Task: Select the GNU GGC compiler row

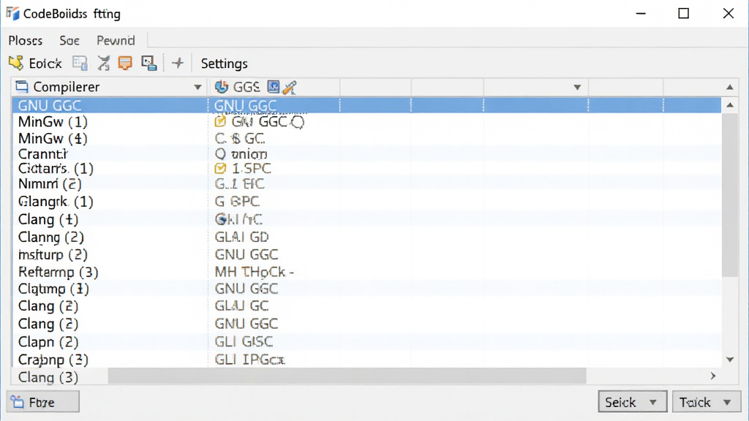Action: 366,105
